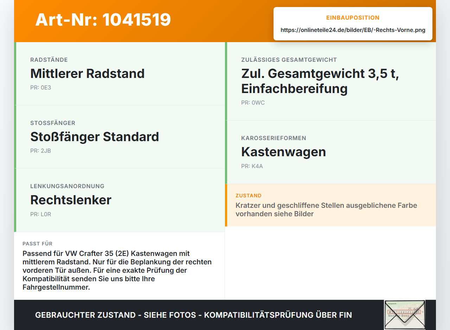Click the ZUSTAND label
This screenshot has height=330, width=450.
[249, 196]
